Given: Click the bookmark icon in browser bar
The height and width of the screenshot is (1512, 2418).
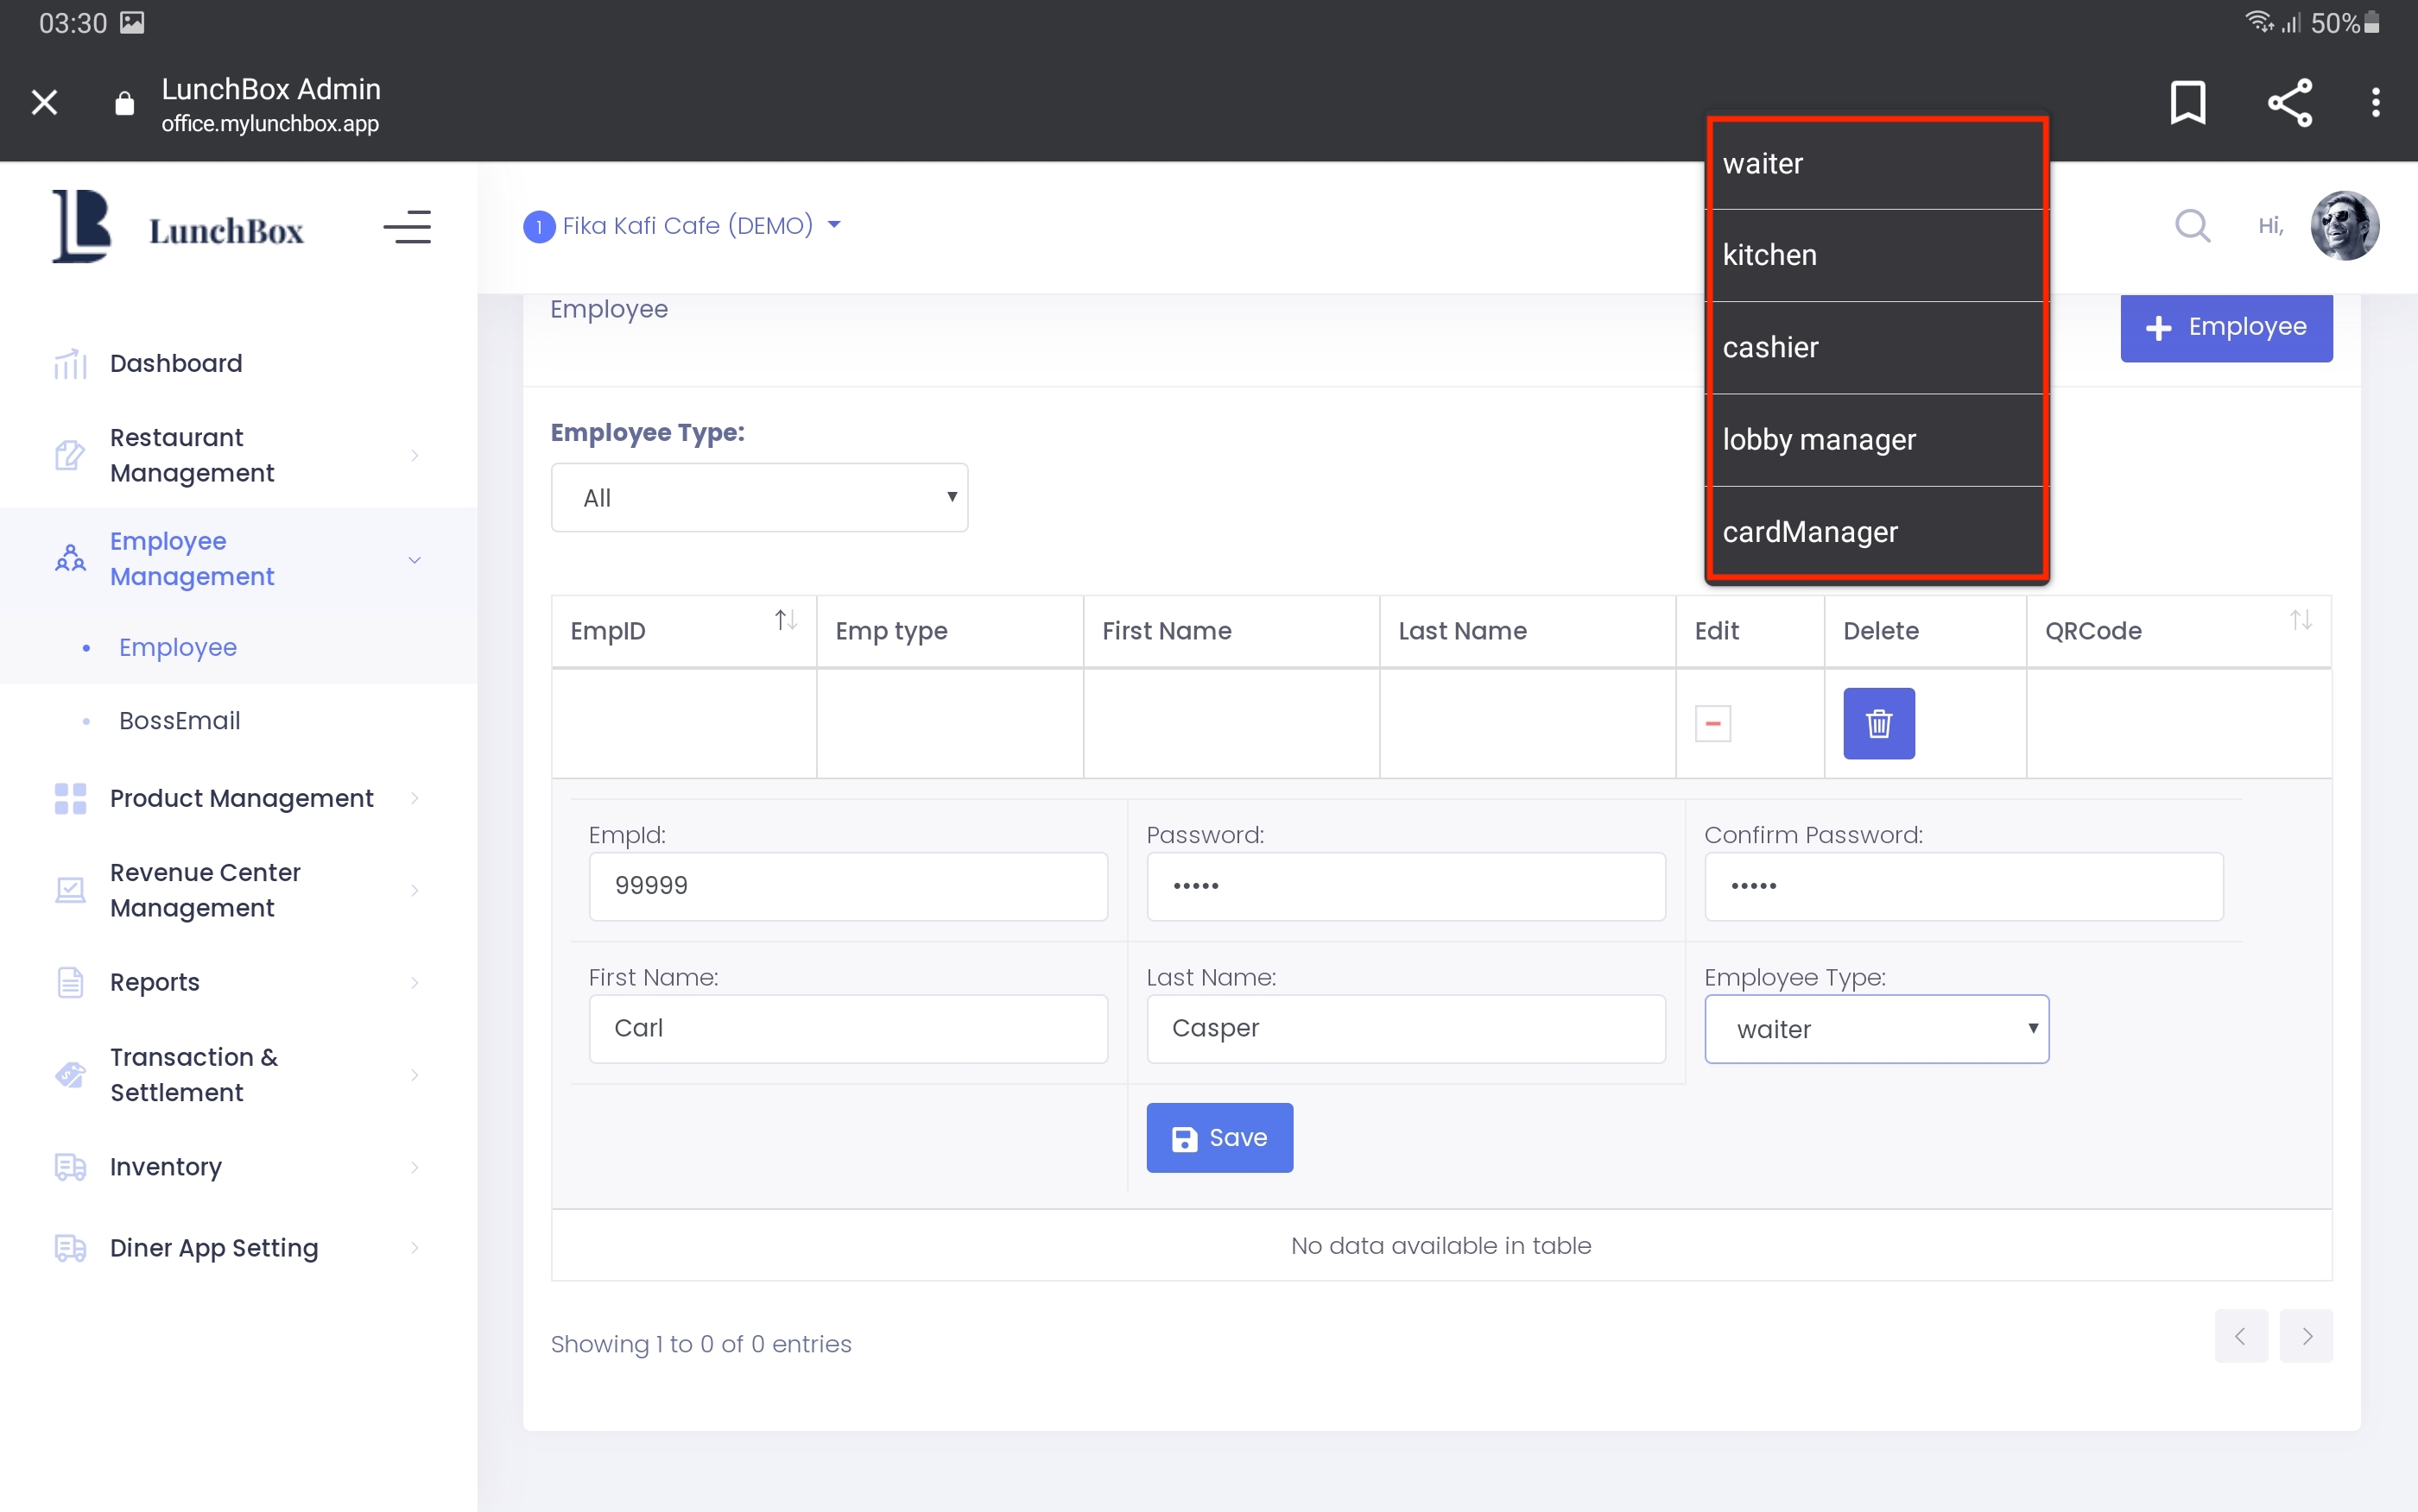Looking at the screenshot, I should tap(2187, 103).
